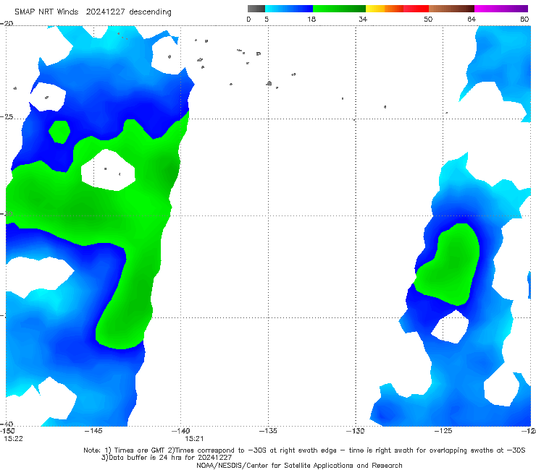536x470 pixels.
Task: Click the red segment before 50 on the color bar
Action: tap(416, 9)
